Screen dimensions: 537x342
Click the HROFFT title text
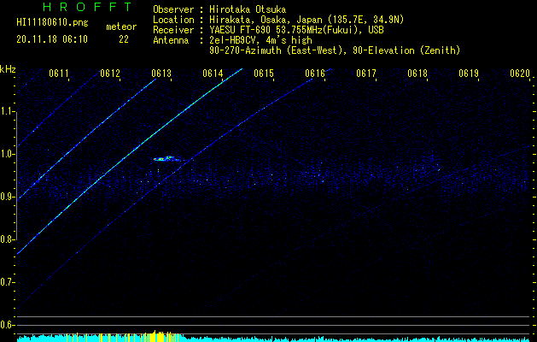pos(88,7)
